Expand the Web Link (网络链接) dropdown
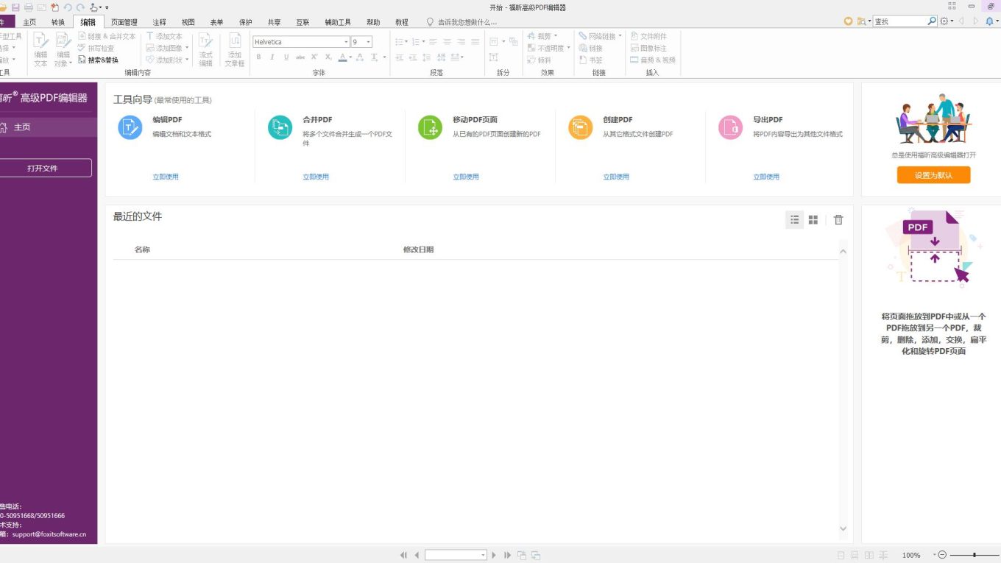This screenshot has width=1001, height=563. coord(620,36)
